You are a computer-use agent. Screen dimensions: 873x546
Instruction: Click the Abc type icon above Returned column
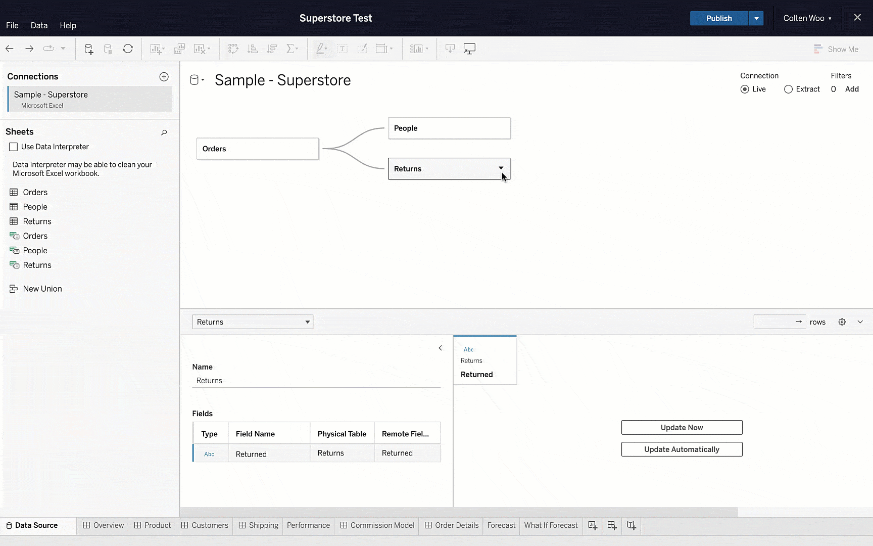pyautogui.click(x=469, y=349)
